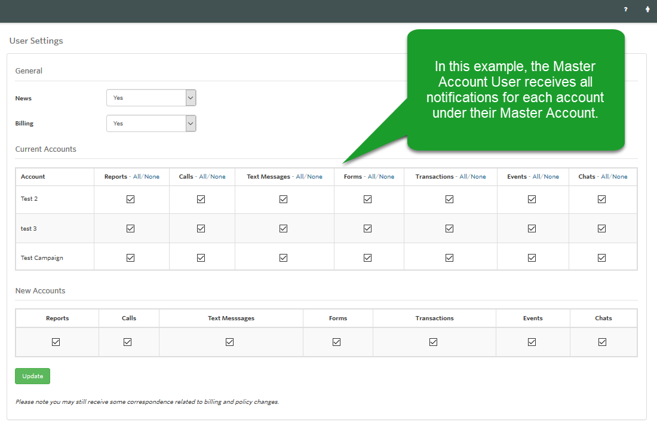This screenshot has width=657, height=426.
Task: Uncheck Reports under New Accounts
Action: point(56,342)
